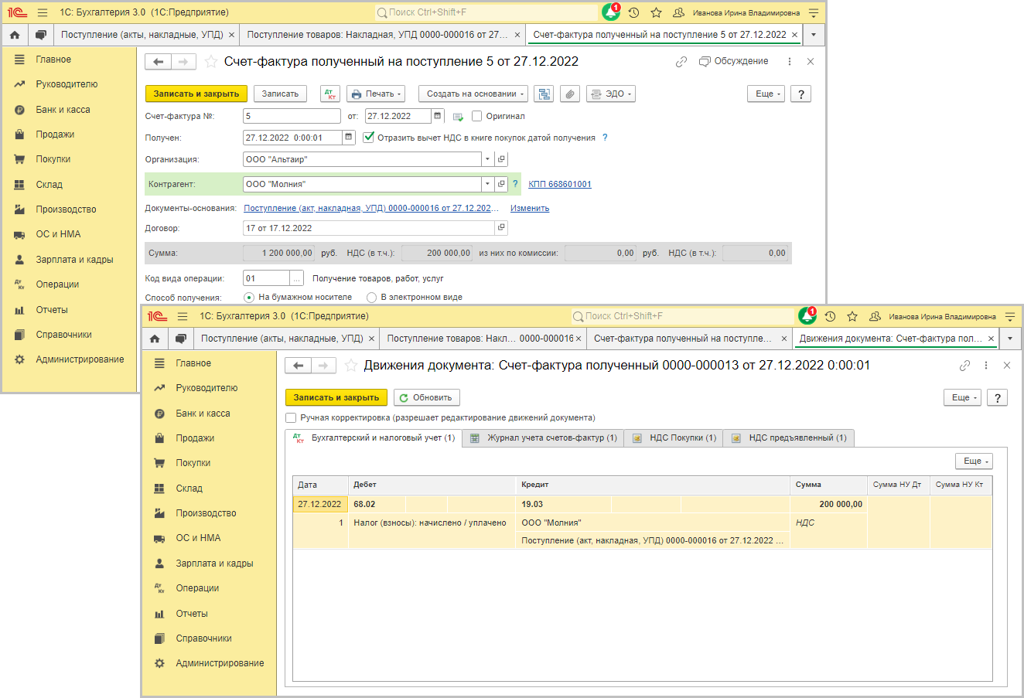Screen dimensions: 1024x698
Task: Click notifications bell in front window
Action: click(807, 316)
